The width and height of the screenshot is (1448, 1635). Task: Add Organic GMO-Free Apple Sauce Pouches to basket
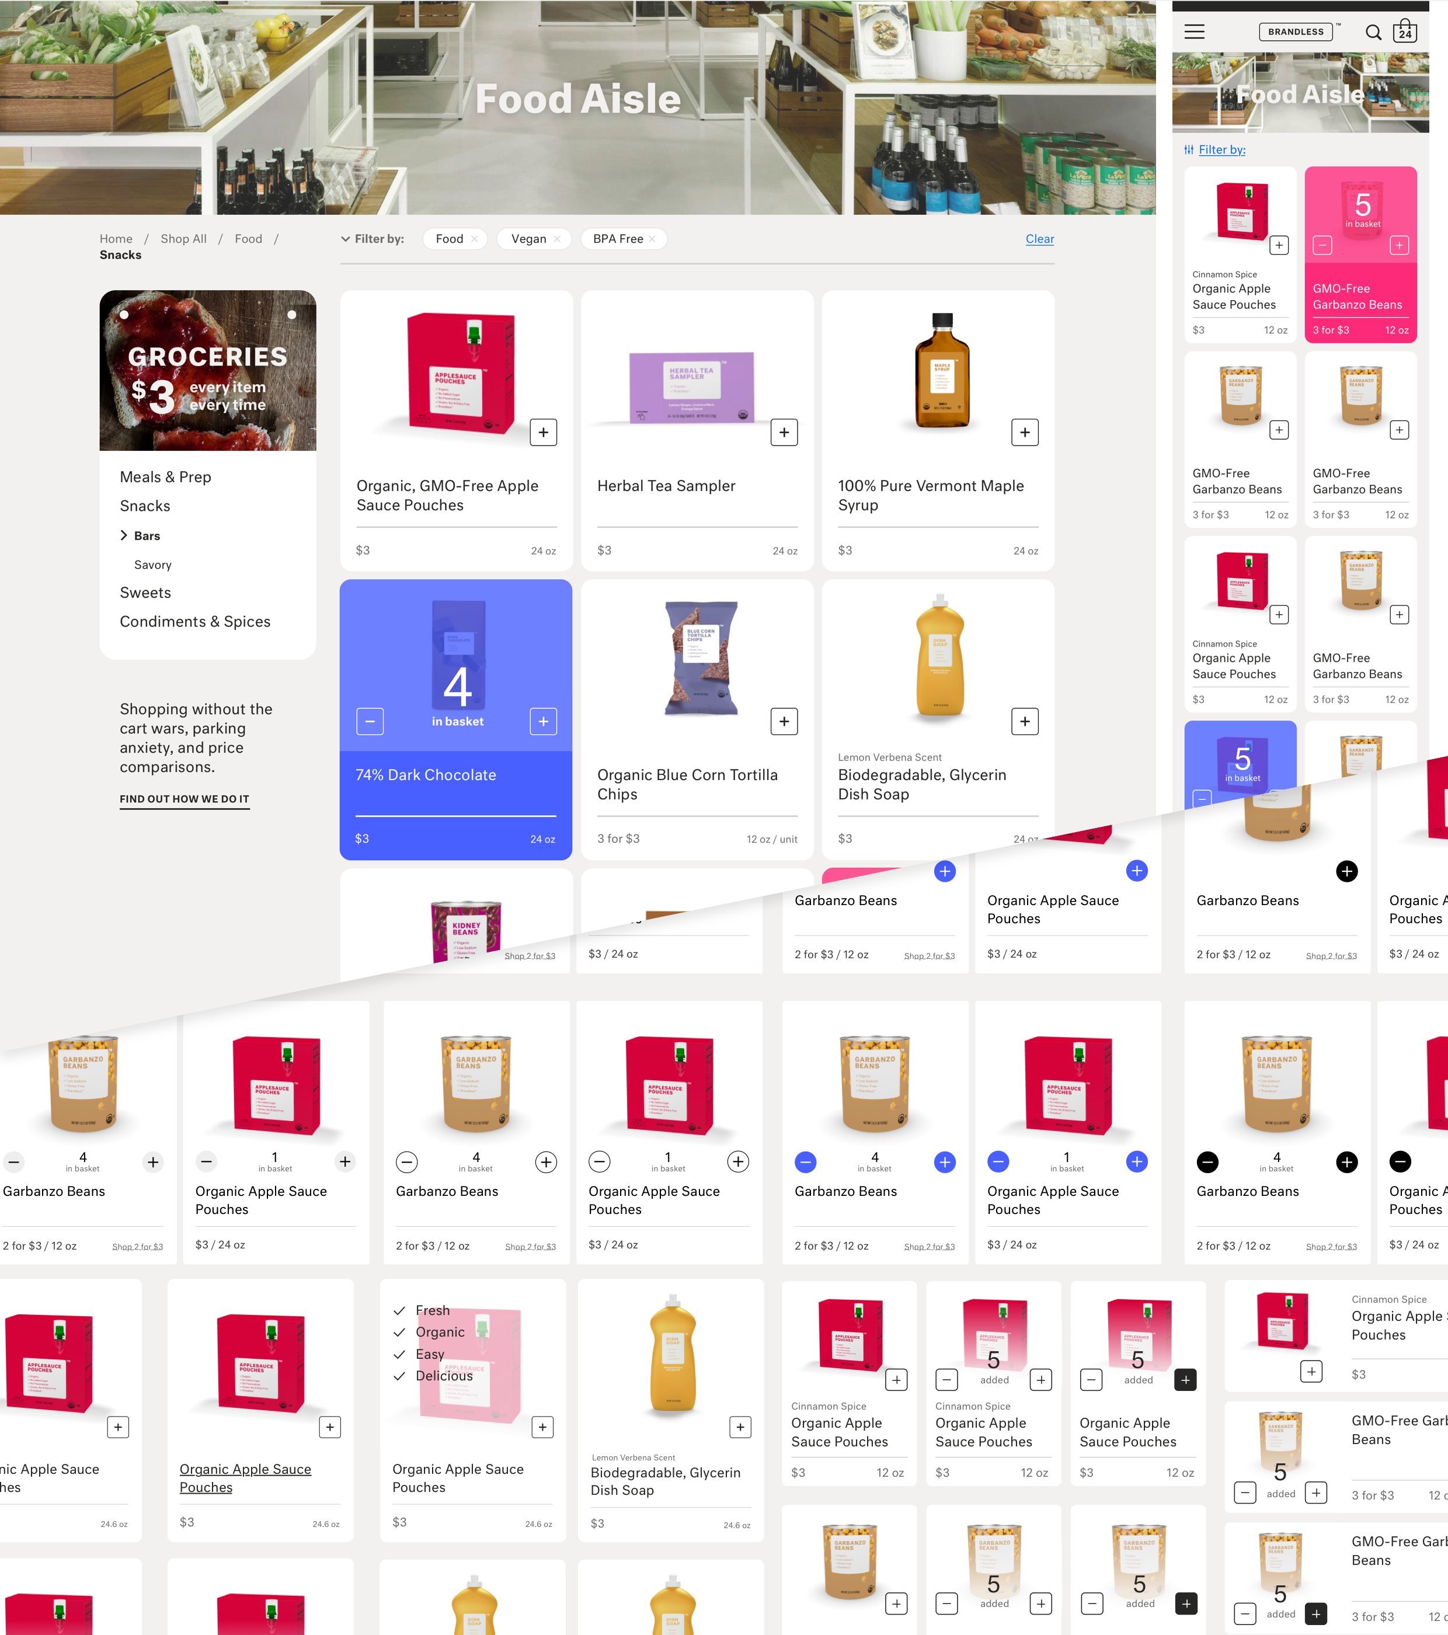[543, 432]
